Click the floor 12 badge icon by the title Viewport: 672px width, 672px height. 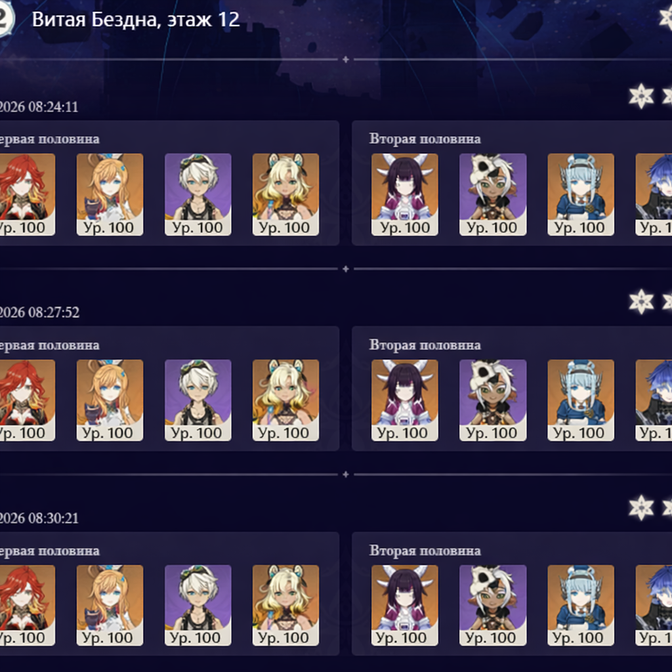(x=7, y=19)
